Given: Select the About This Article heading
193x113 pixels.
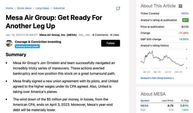Looking at the screenshot, I should (158, 6).
